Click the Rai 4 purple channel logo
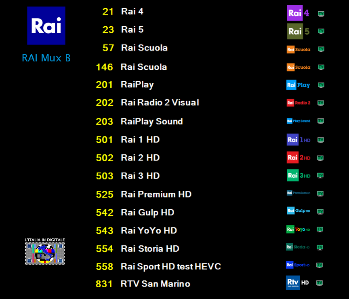The height and width of the screenshot is (299, 349). [298, 13]
